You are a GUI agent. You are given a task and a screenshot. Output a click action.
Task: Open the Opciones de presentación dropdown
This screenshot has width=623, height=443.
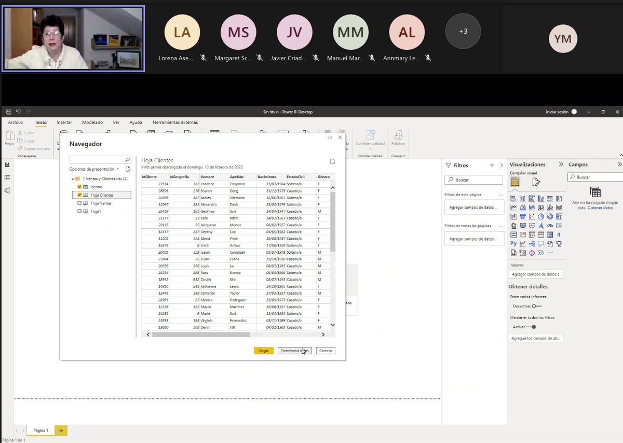pos(117,169)
